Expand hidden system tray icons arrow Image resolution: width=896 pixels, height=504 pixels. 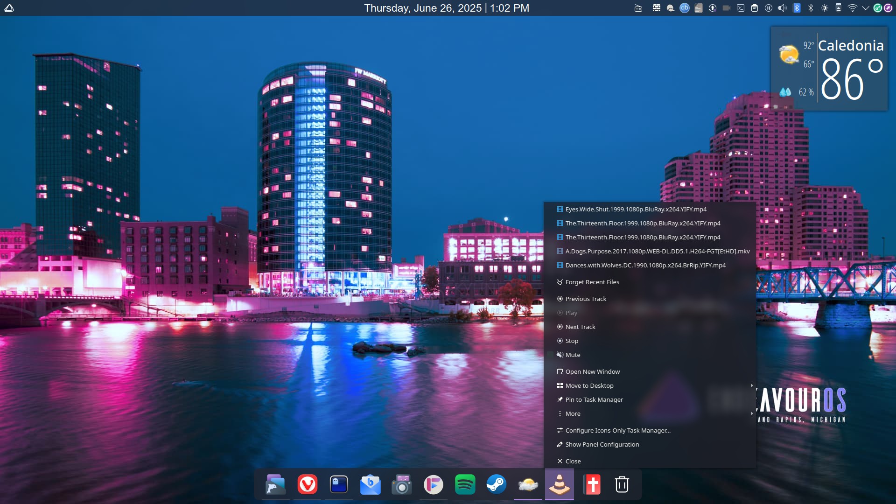click(x=865, y=8)
